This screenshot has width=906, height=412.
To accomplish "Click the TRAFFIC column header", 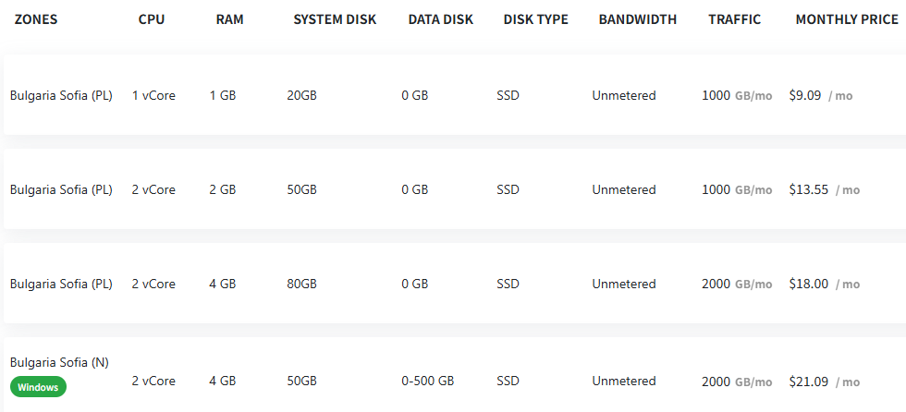I will pos(735,19).
